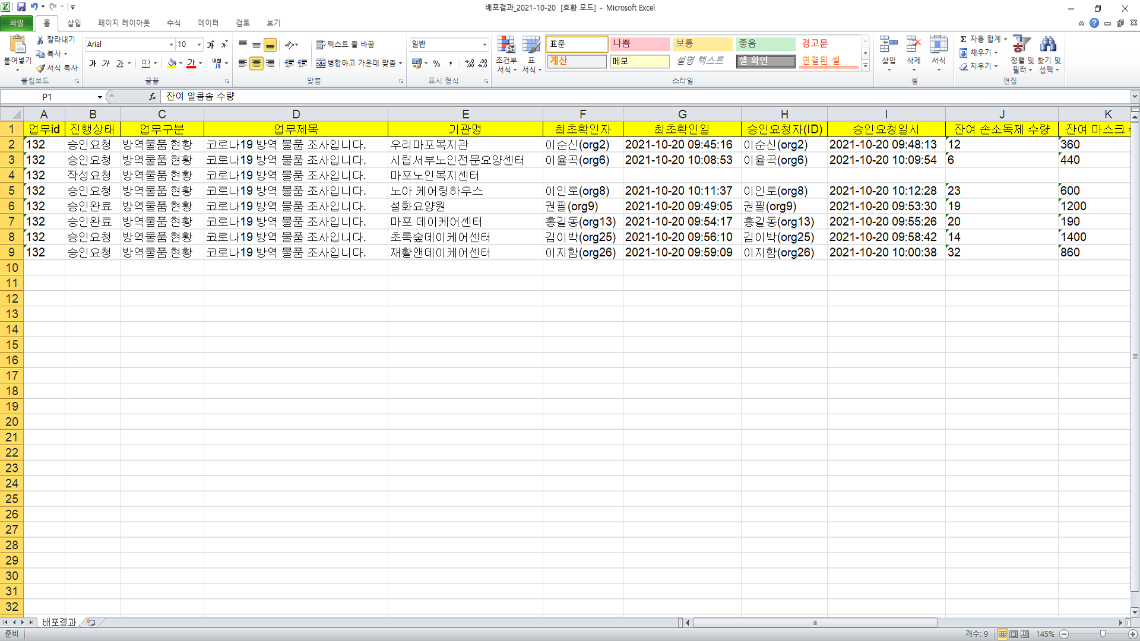Click the increase font size icon
The width and height of the screenshot is (1140, 641).
point(210,45)
